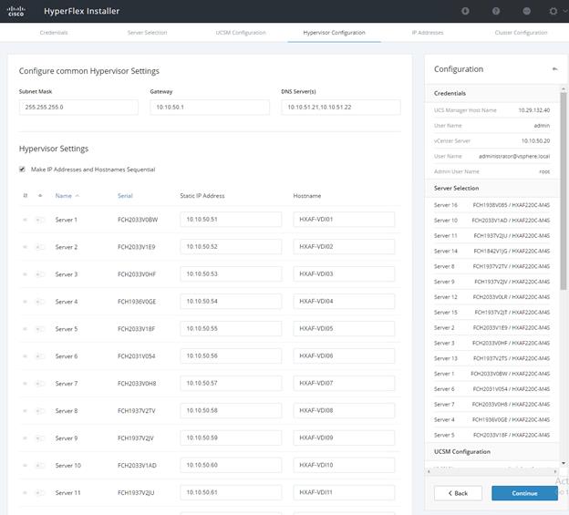
Task: Go to the IP Addresses step tab
Action: tap(428, 33)
